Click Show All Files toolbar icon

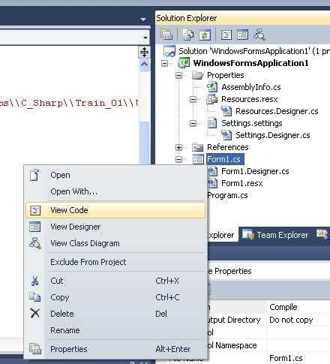(x=188, y=35)
